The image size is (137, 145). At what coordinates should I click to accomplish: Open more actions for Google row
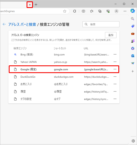115,69
